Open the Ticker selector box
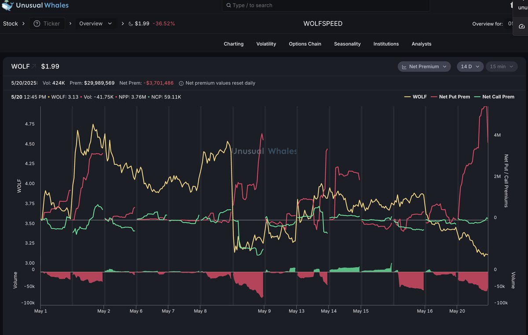The width and height of the screenshot is (528, 335). [x=47, y=24]
